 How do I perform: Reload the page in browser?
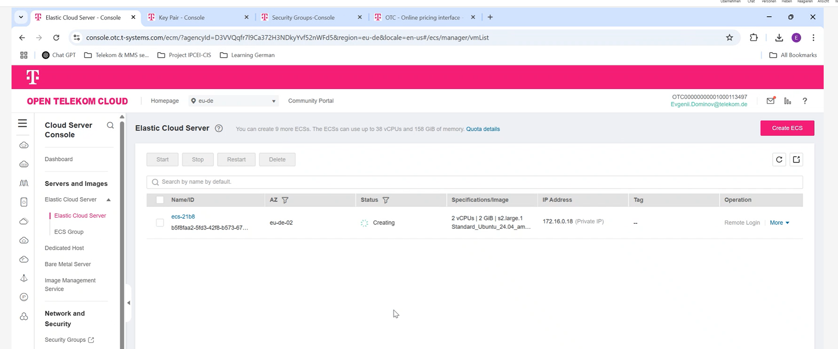point(56,37)
